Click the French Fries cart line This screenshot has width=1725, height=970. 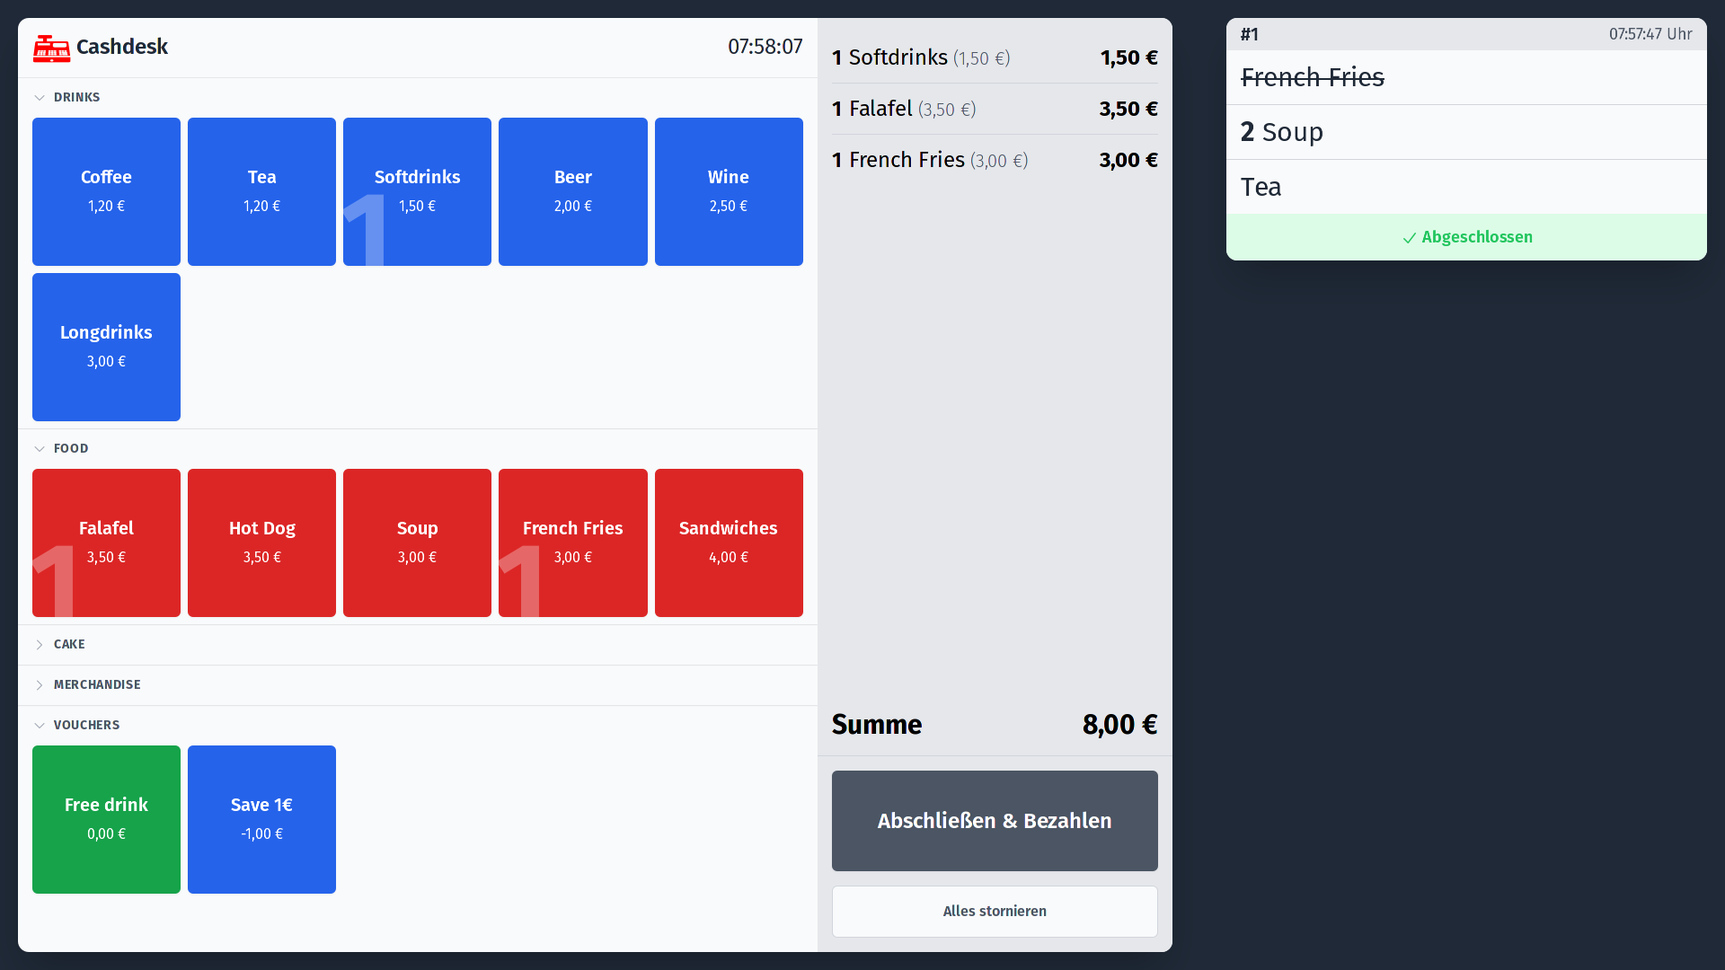tap(995, 160)
